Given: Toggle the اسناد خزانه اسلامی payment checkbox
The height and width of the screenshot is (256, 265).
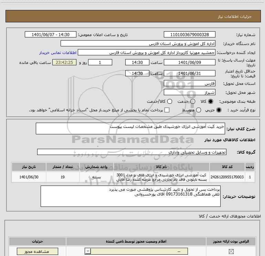Looking at the screenshot, I should pos(167,110).
